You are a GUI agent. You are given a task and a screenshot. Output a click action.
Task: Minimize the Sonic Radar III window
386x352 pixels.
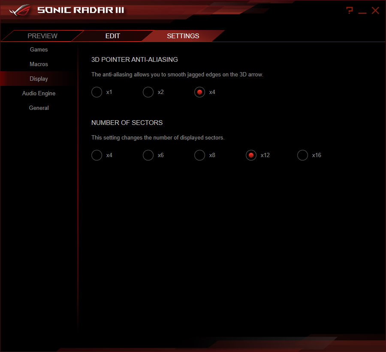point(362,13)
